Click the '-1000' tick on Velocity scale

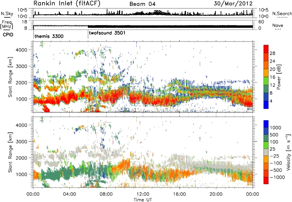[277, 177]
